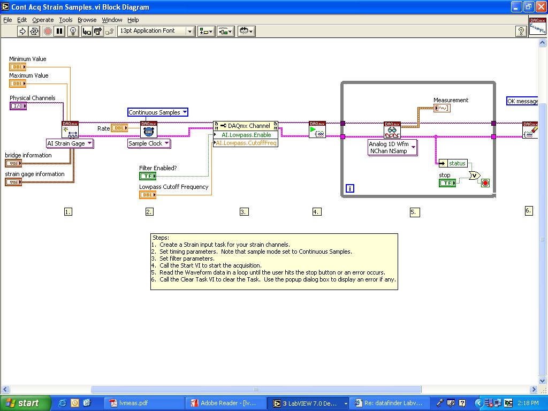
Task: Click the Abort Execution stop button
Action: click(48, 31)
